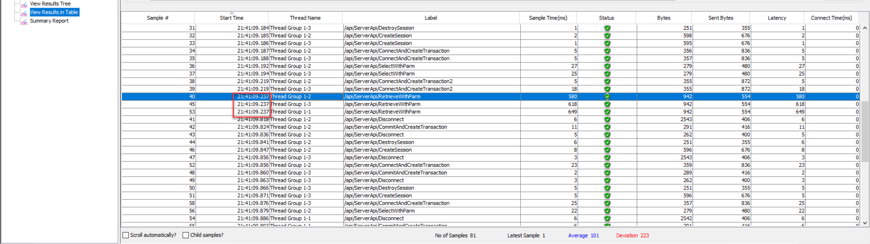Screen dimensions: 870x244
Task: Click green status shield for sample 54
Action: tap(607, 218)
